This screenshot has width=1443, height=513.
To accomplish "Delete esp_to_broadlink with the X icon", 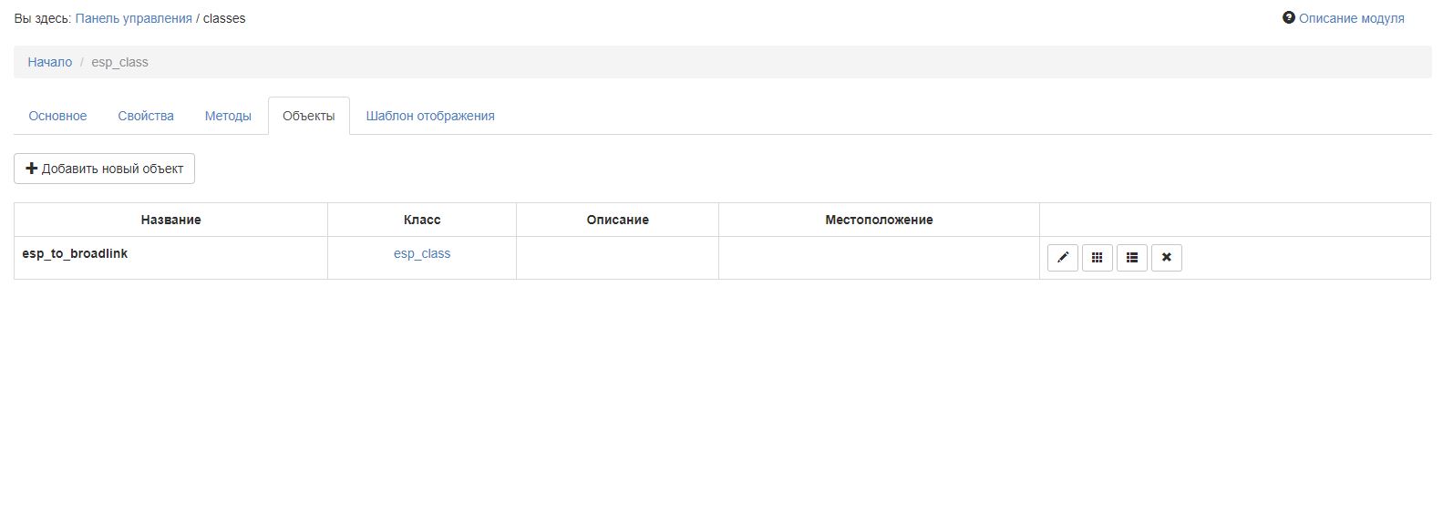I will pyautogui.click(x=1167, y=258).
